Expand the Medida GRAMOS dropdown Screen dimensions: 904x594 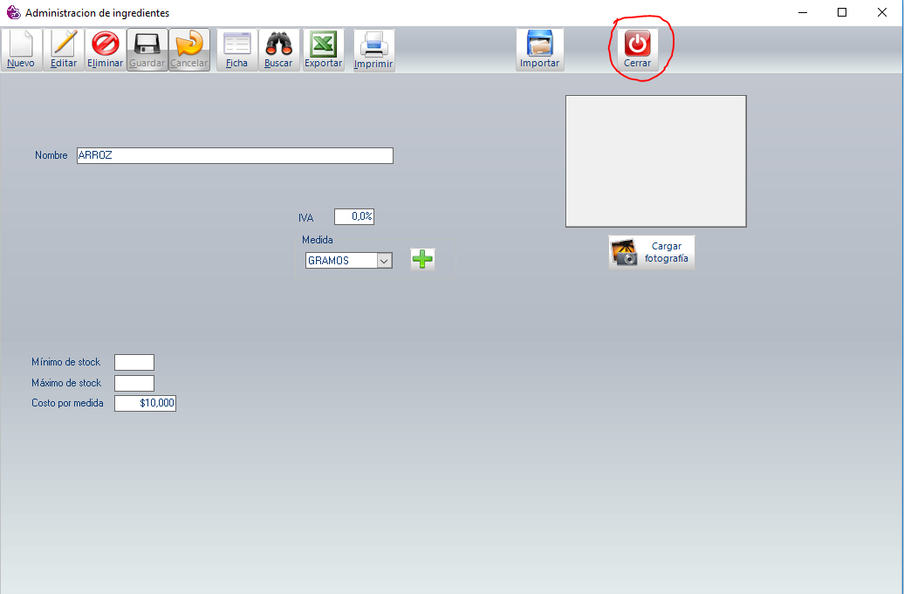pyautogui.click(x=384, y=260)
